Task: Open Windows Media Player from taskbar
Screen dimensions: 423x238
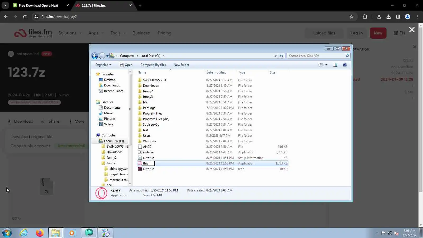Action: (72, 233)
